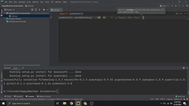Toggle the Structure side tool button
Image resolution: width=189 pixels, height=106 pixels.
1,77
